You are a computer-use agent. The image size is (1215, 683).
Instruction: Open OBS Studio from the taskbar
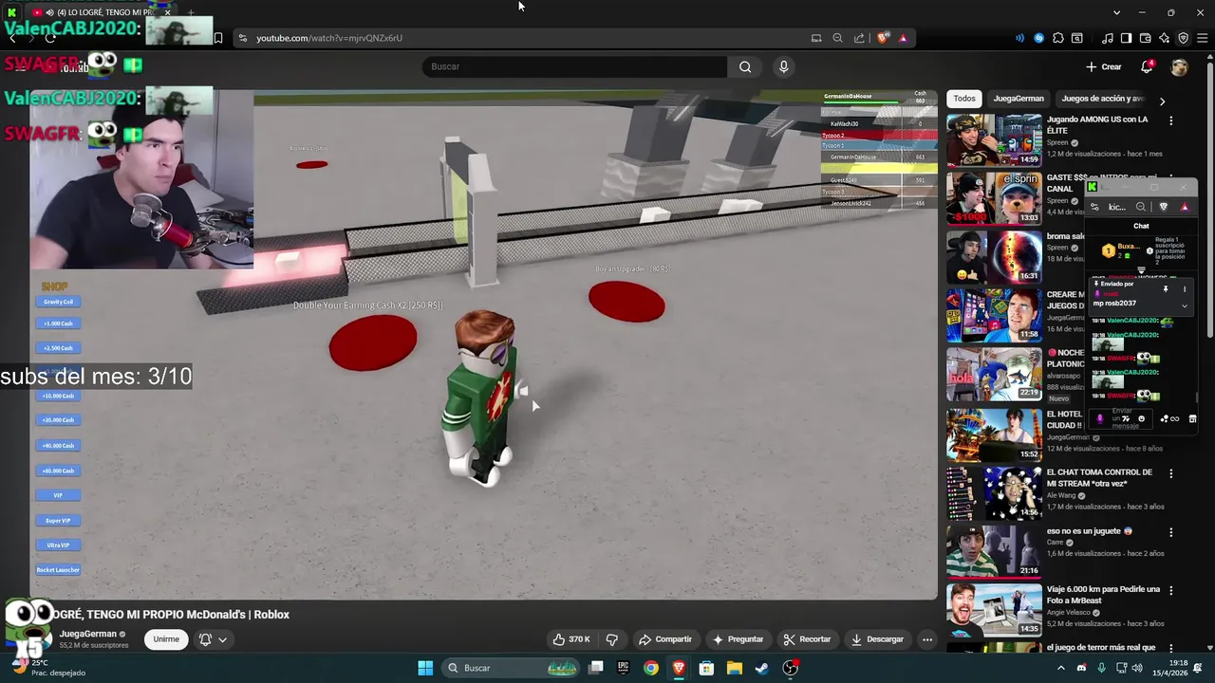tap(790, 668)
